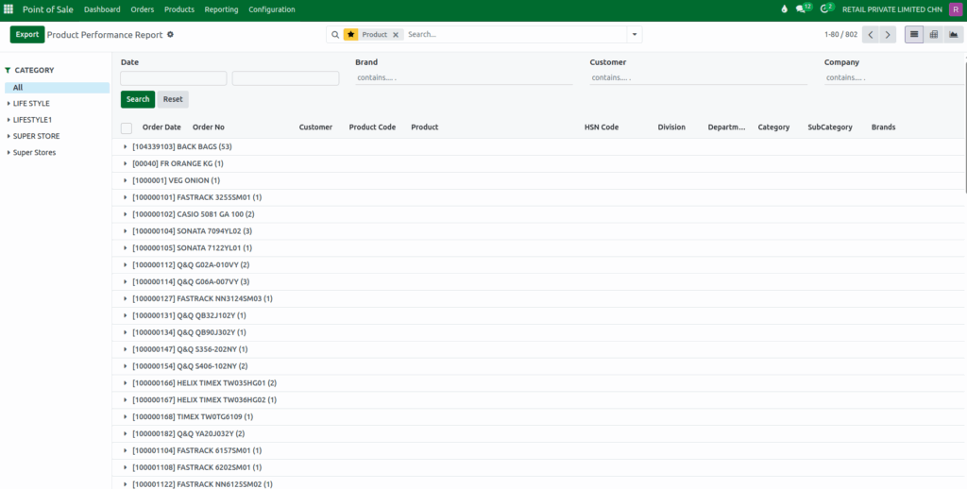Open the Configuration menu
The width and height of the screenshot is (967, 489).
click(x=272, y=9)
